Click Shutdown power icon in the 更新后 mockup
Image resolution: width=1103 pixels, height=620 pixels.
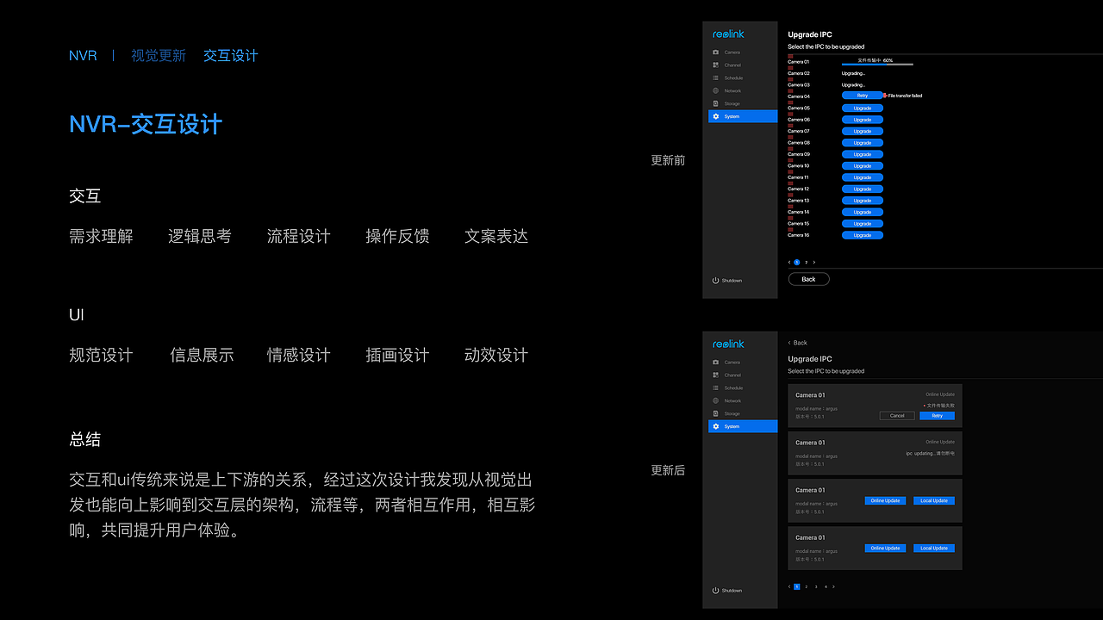[x=716, y=591]
